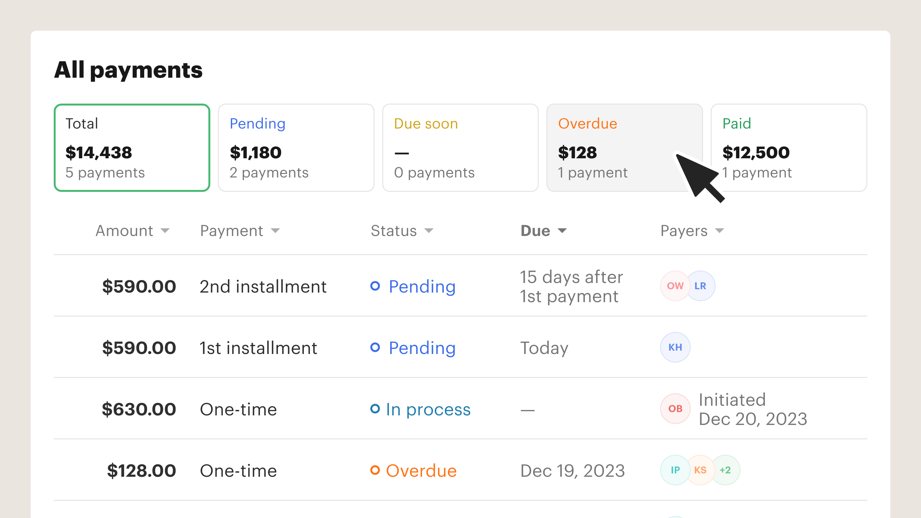This screenshot has width=921, height=518.
Task: Switch to the Pending payments card
Action: click(x=296, y=148)
